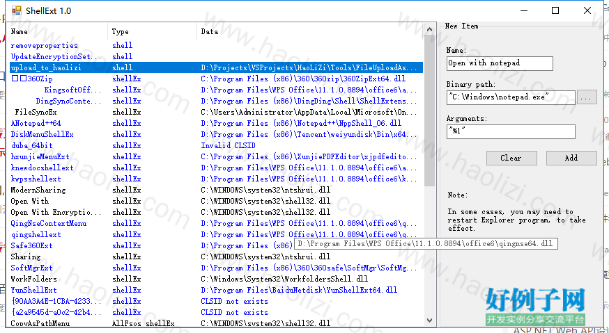Click the vertical scrollbar thumb
The image size is (609, 333).
429,111
